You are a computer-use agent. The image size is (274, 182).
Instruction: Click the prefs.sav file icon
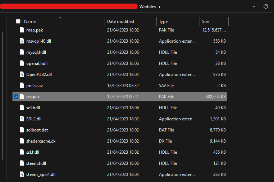[22, 86]
